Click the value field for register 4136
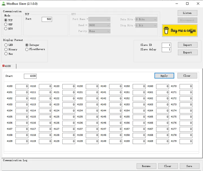This screenshot has width=203, height=171. click(92, 123)
